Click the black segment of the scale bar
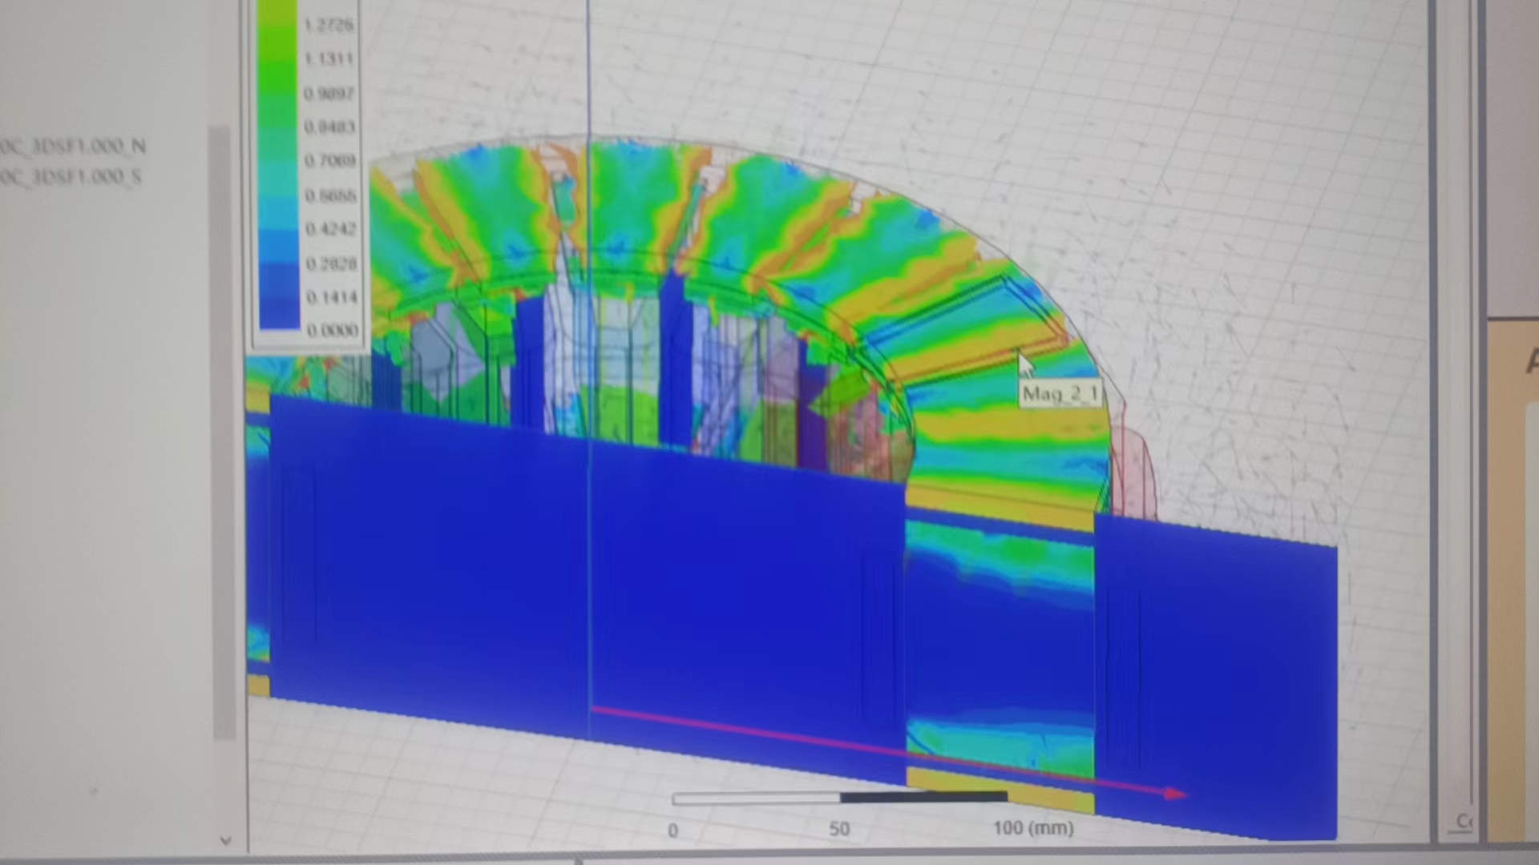The height and width of the screenshot is (865, 1539). (x=923, y=797)
